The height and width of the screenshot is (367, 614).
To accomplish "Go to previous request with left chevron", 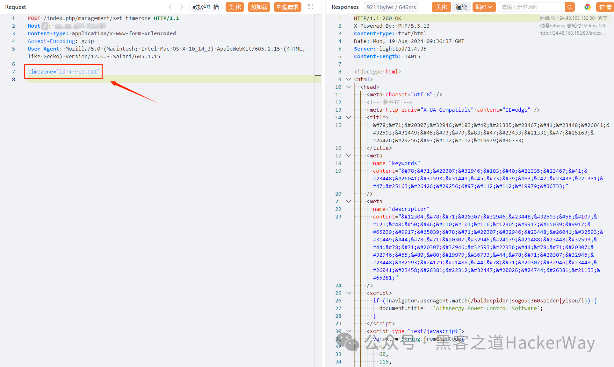I will pos(170,7).
